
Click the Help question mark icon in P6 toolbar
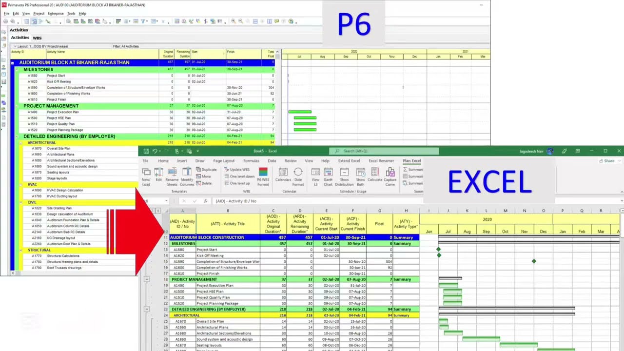coord(291,21)
